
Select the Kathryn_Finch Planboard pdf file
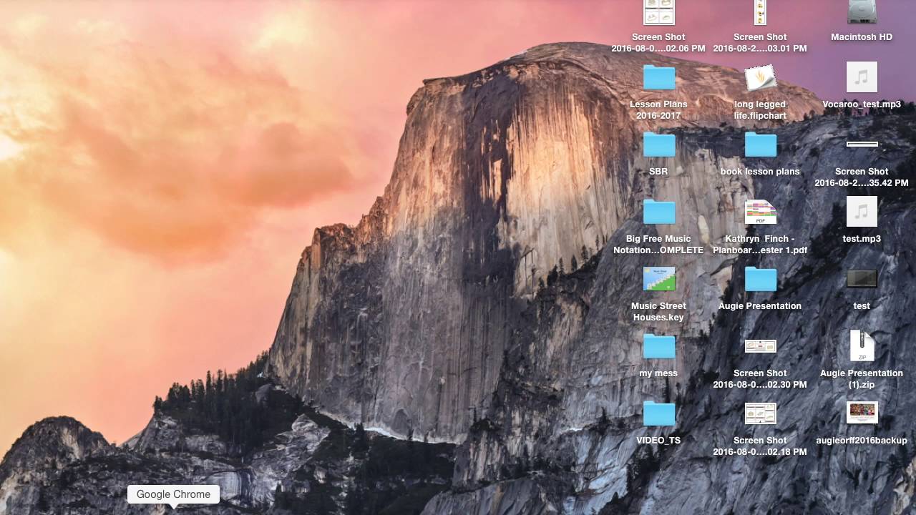tap(760, 212)
